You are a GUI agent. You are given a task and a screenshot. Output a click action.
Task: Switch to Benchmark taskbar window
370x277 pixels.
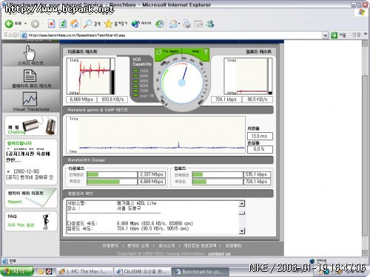pyautogui.click(x=200, y=272)
